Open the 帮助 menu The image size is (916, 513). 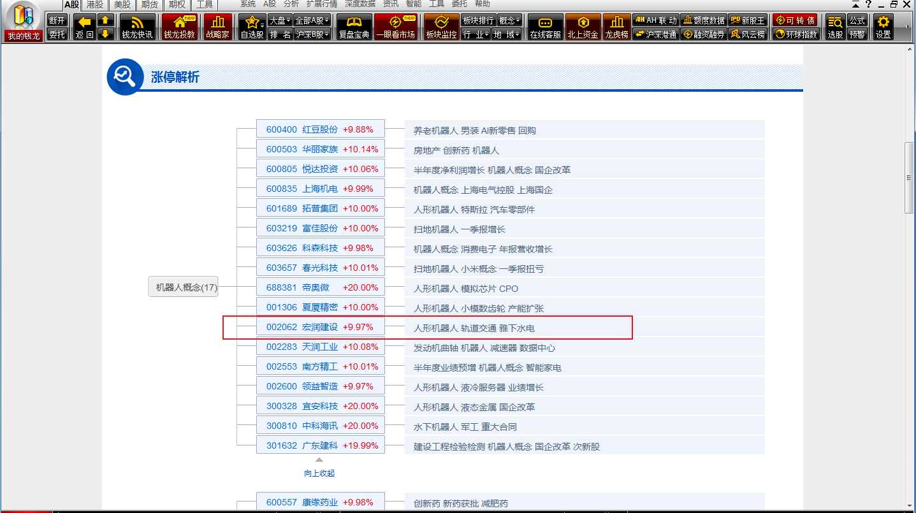click(x=483, y=4)
